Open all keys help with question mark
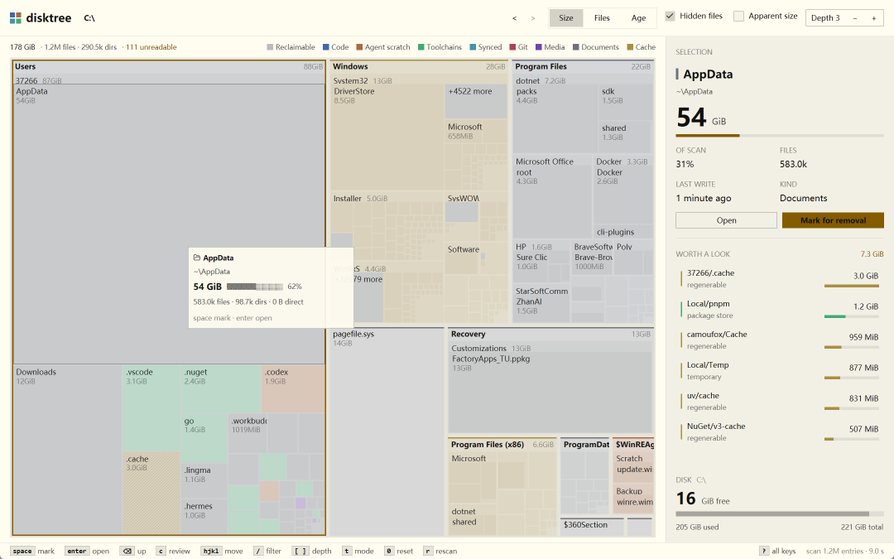This screenshot has width=894, height=559. pyautogui.click(x=777, y=551)
